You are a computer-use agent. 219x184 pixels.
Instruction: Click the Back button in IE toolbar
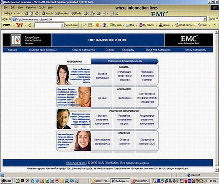pyautogui.click(x=8, y=13)
